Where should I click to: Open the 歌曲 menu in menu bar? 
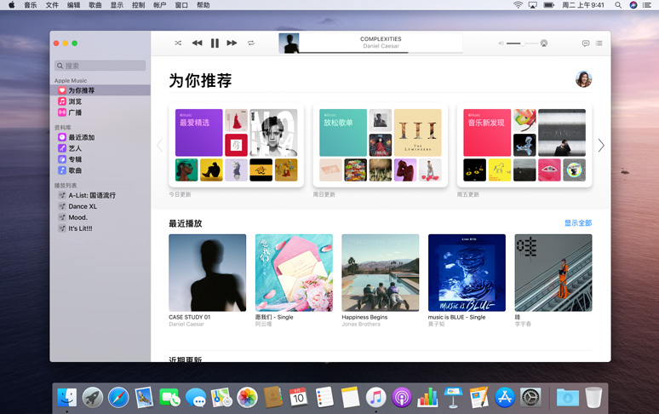pyautogui.click(x=95, y=5)
